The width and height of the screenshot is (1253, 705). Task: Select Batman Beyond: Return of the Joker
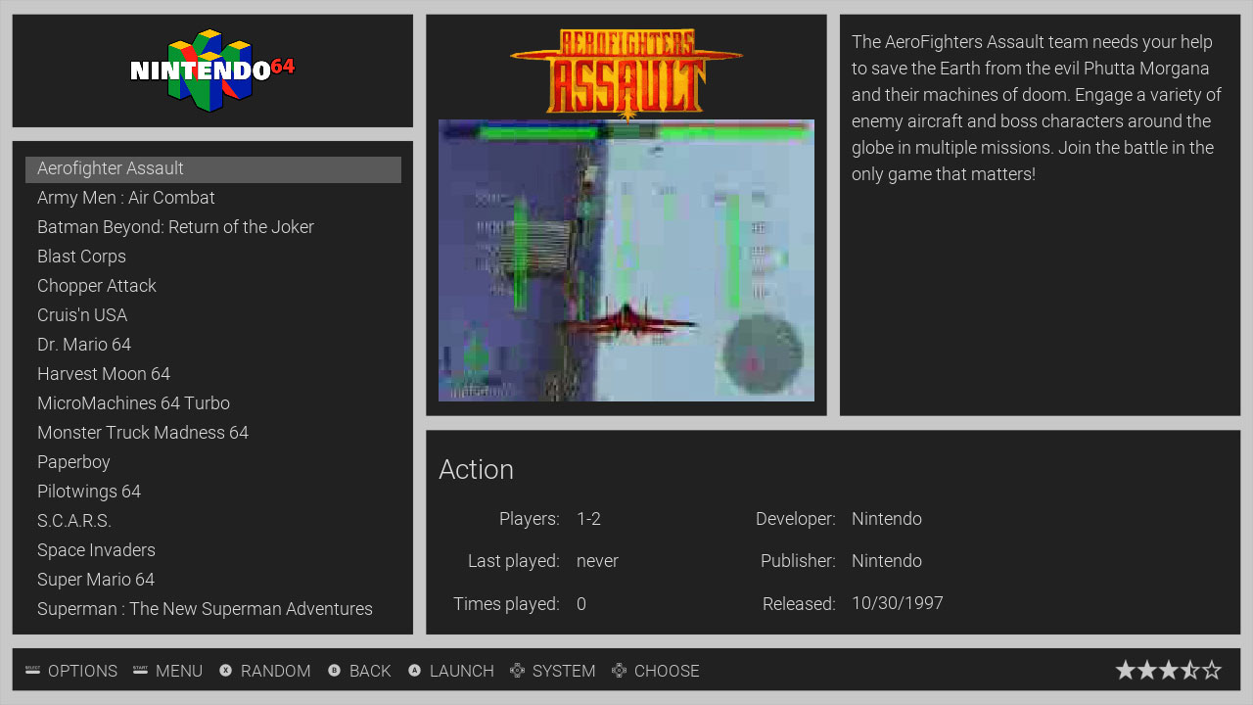213,227
